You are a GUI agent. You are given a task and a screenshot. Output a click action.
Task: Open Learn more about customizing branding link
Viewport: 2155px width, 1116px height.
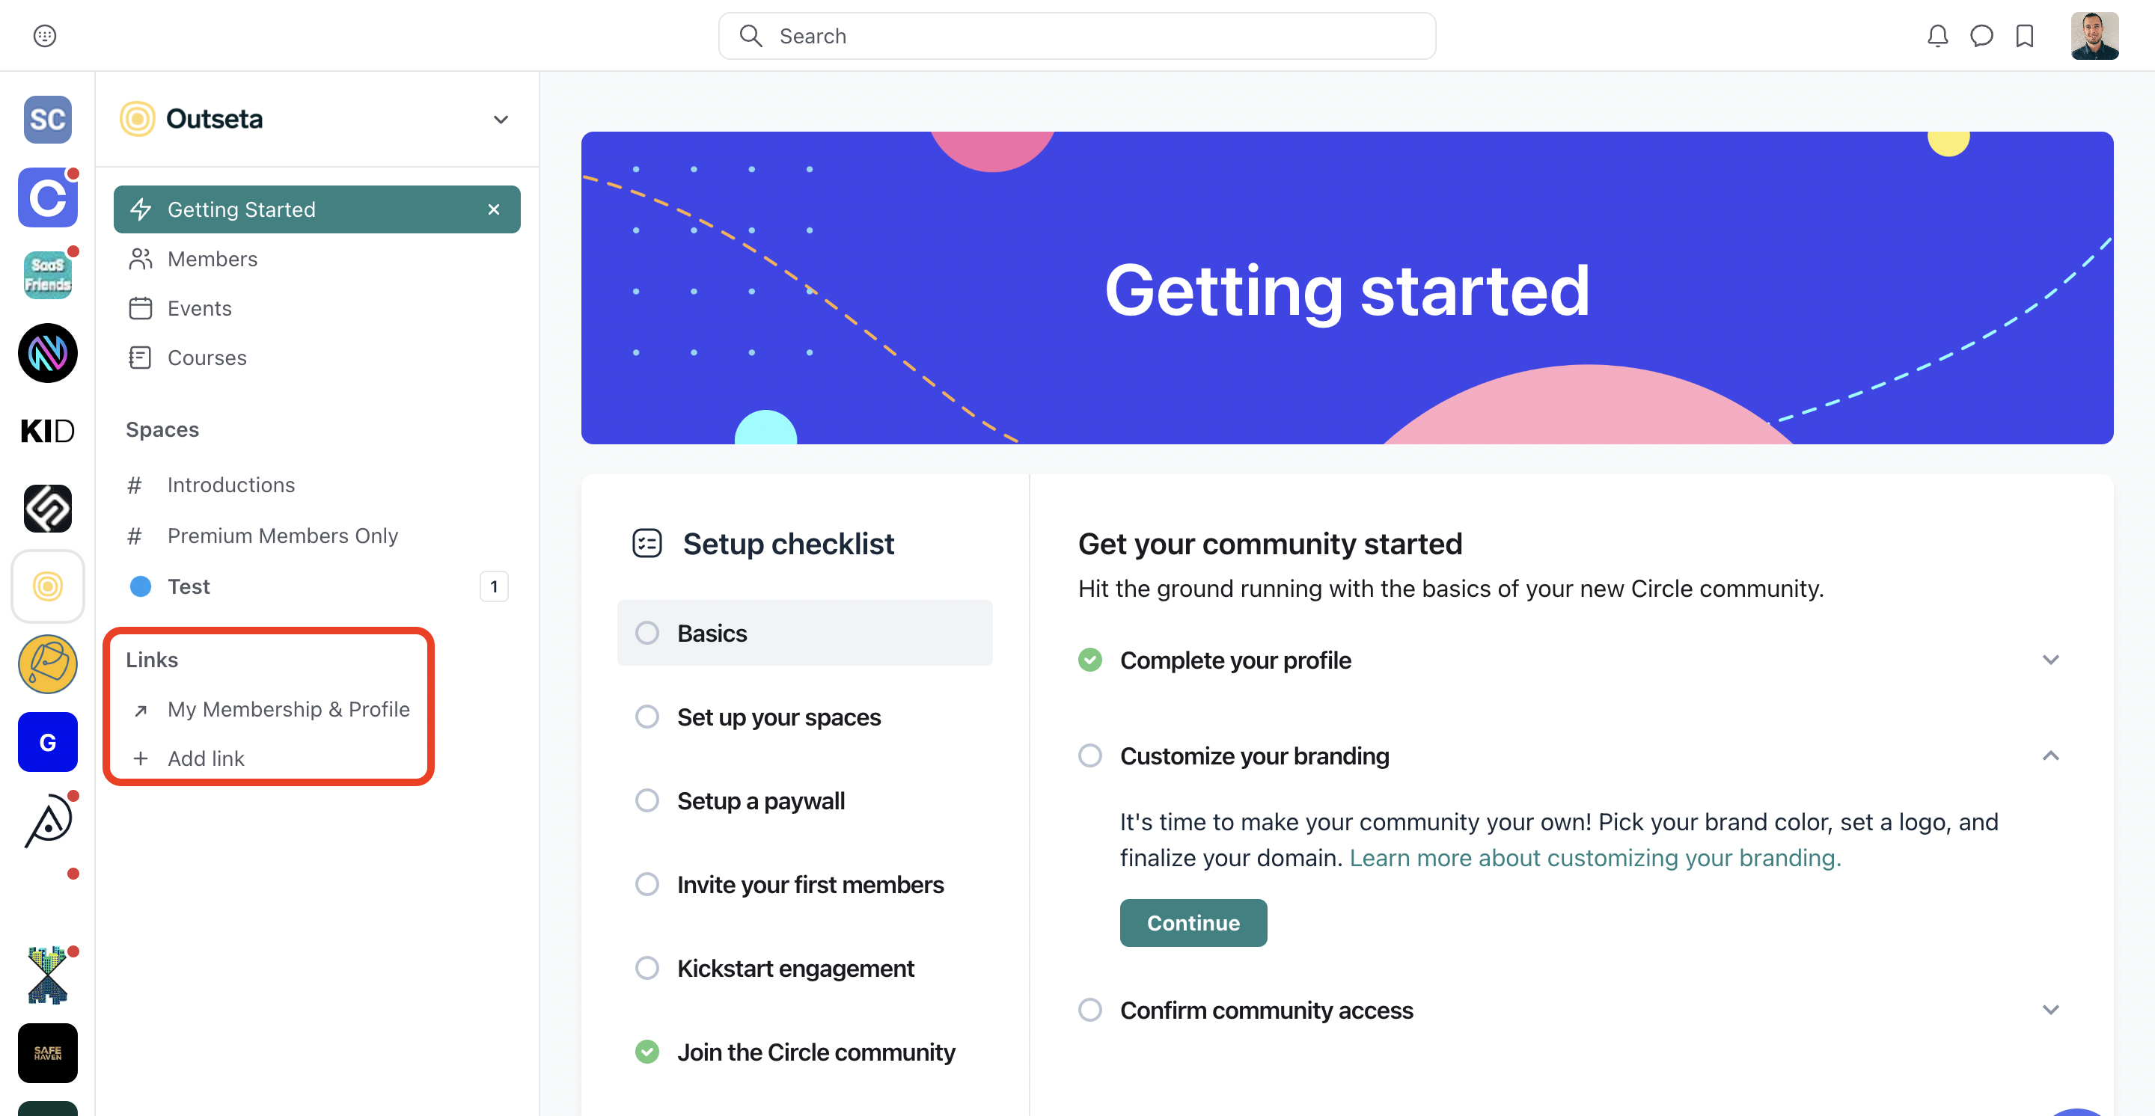[x=1595, y=858]
